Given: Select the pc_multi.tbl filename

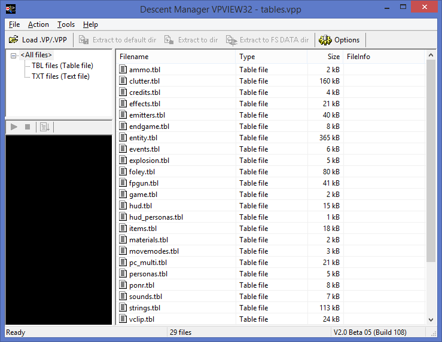Looking at the screenshot, I should [x=148, y=263].
